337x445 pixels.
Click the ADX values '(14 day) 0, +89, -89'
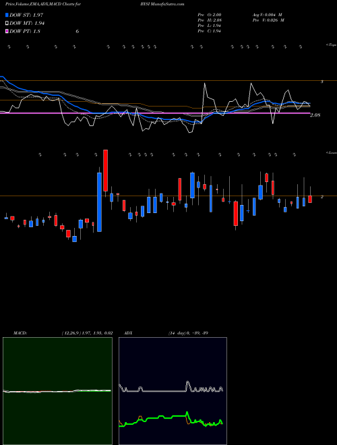coord(188,333)
